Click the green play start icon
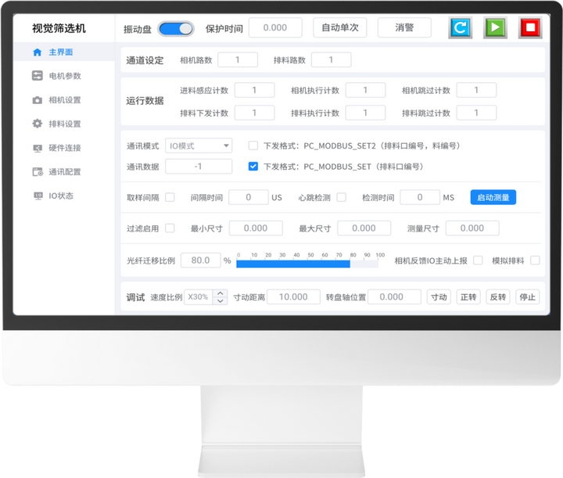Viewport: 563px width, 478px height. click(495, 27)
